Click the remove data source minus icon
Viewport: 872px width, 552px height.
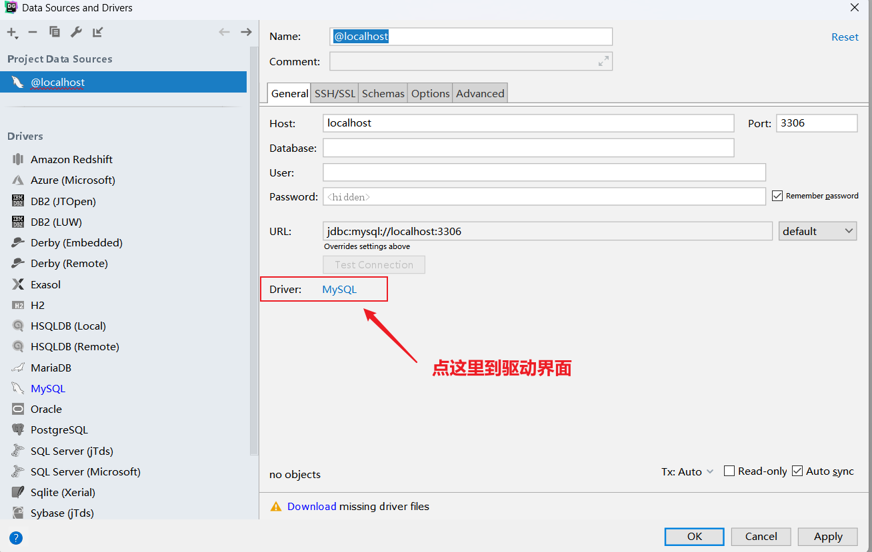point(33,32)
